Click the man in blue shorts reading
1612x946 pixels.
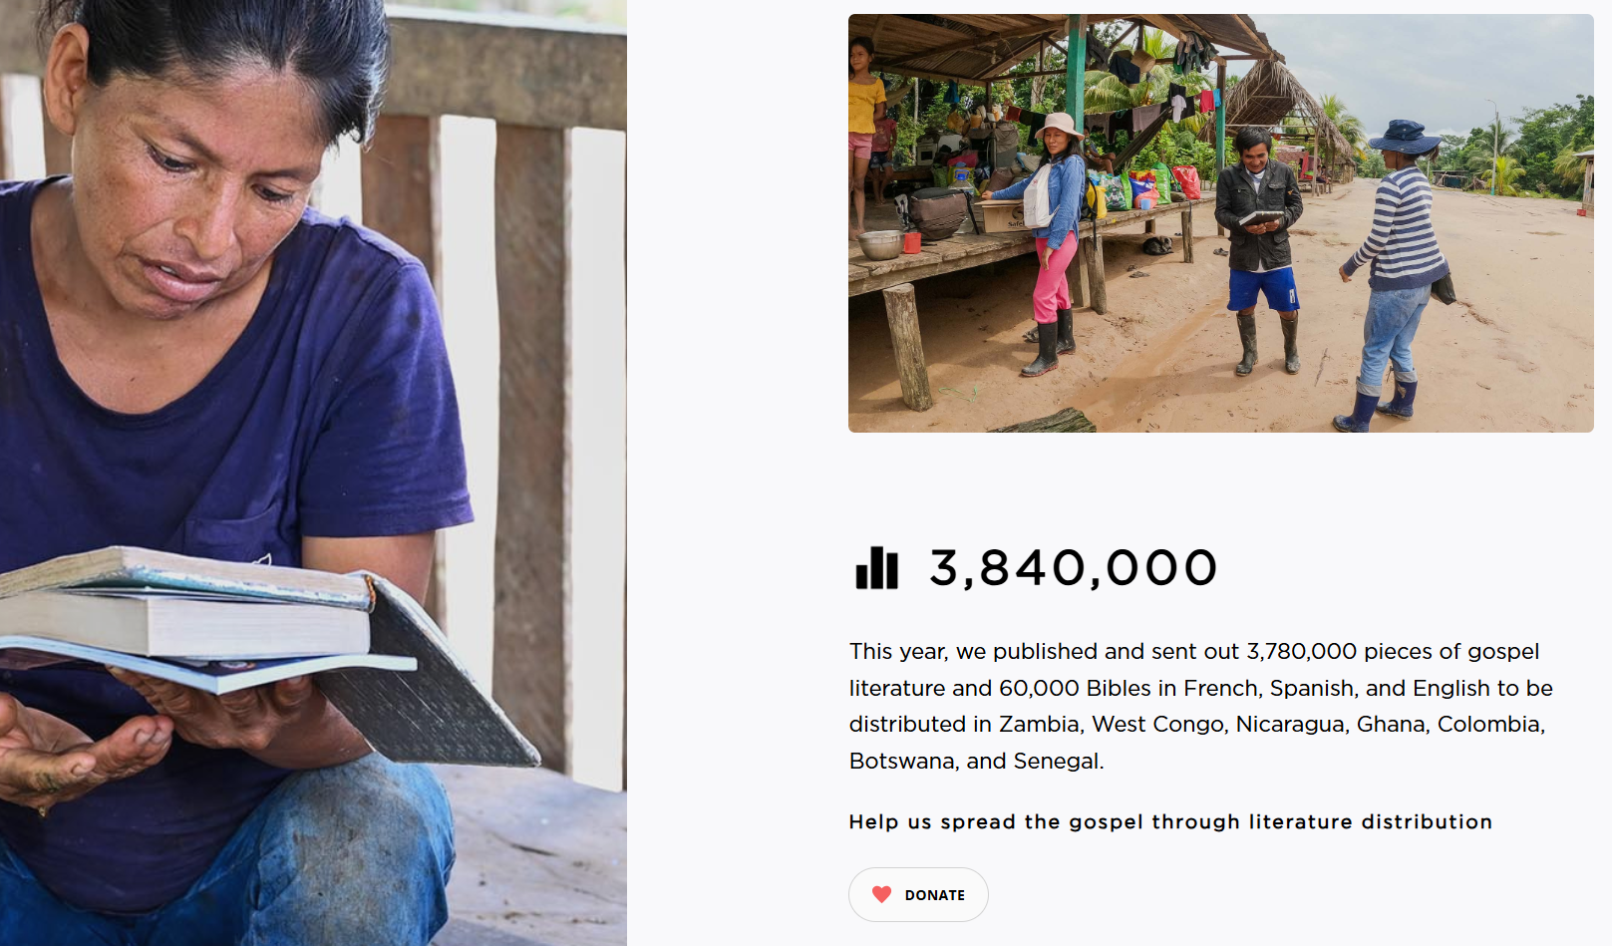(x=1260, y=249)
